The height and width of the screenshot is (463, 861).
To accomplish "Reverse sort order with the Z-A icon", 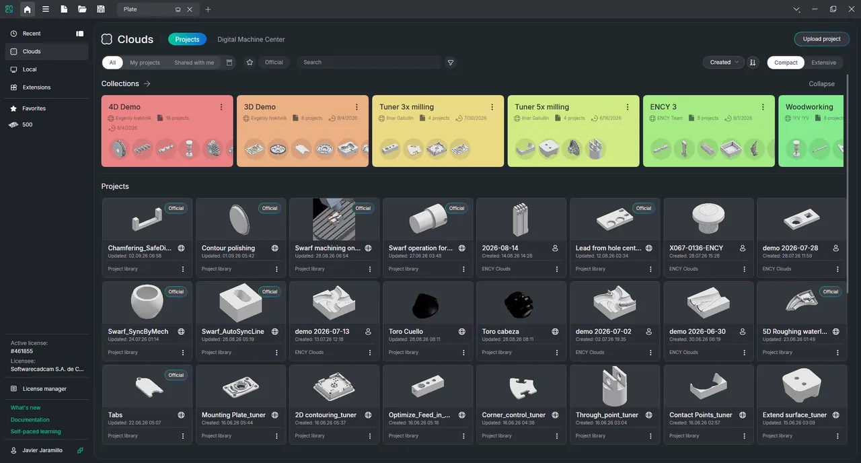I will pyautogui.click(x=753, y=63).
